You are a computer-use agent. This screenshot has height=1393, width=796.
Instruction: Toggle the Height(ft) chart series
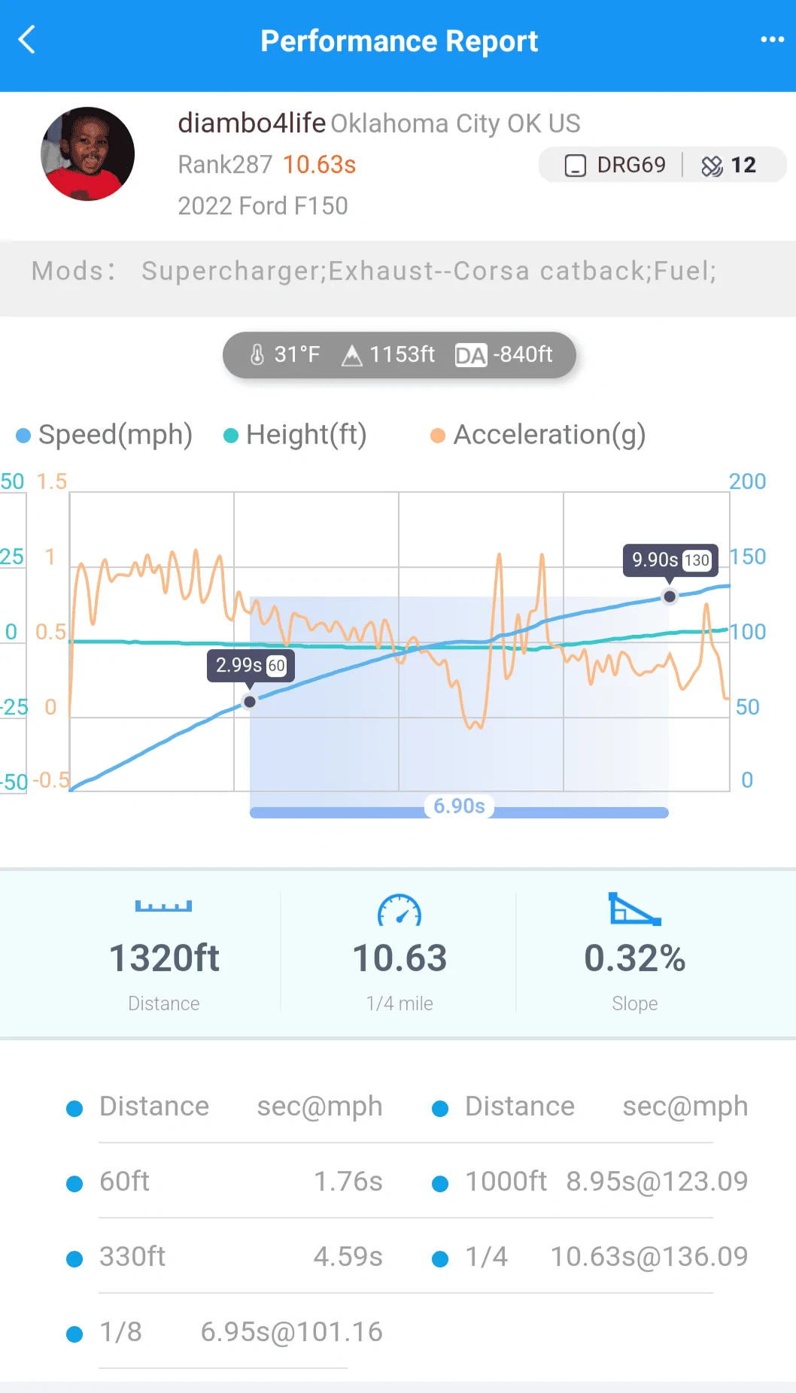point(295,435)
